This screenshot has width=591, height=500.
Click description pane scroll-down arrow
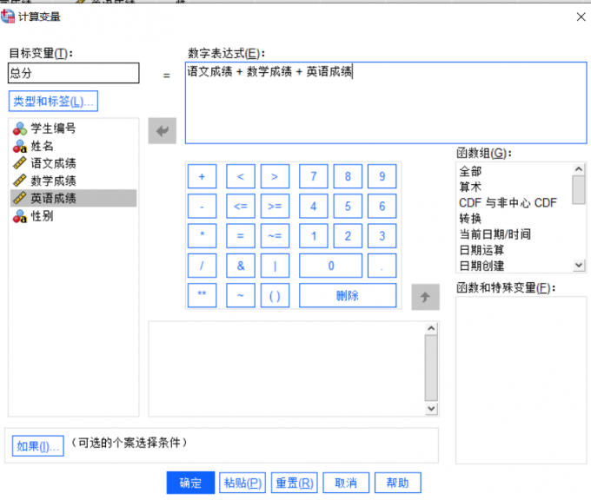(x=431, y=409)
